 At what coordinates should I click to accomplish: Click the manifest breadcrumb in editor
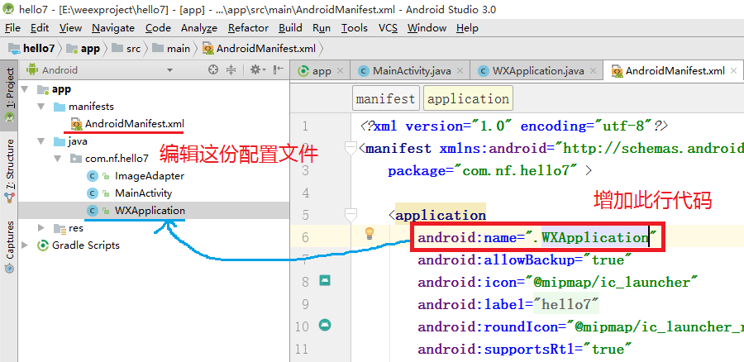pos(386,98)
